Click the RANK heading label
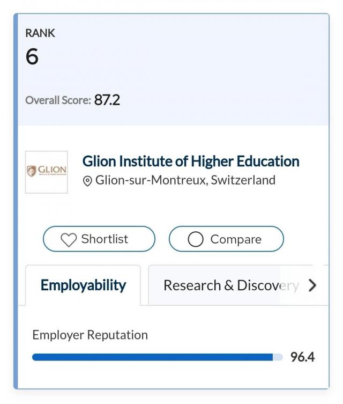The image size is (343, 404). click(40, 33)
